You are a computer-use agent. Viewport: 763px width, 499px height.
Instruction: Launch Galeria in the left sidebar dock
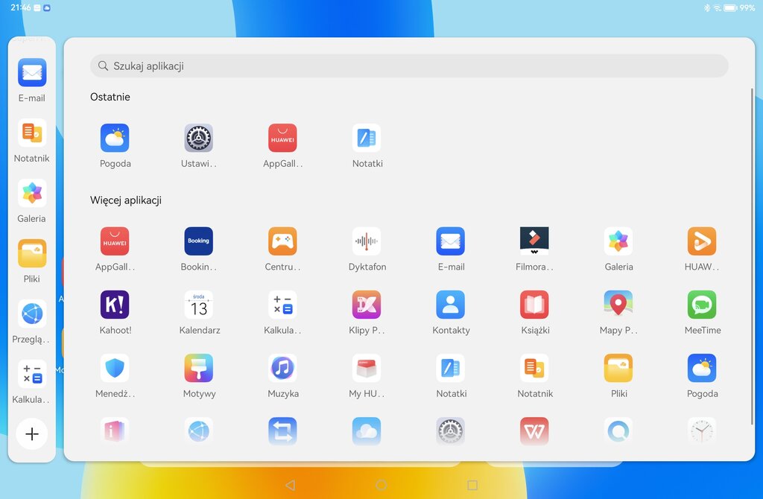tap(32, 193)
